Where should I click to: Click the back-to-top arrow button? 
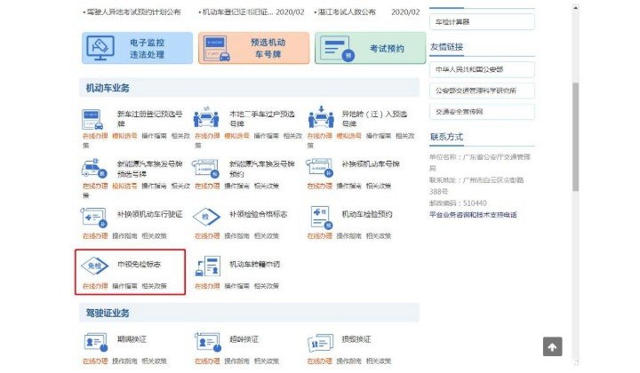(552, 346)
